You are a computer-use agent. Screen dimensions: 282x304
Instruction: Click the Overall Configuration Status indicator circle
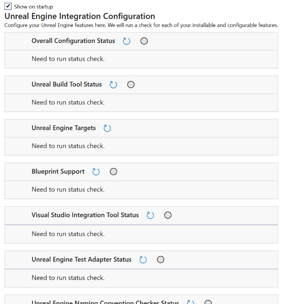click(144, 41)
